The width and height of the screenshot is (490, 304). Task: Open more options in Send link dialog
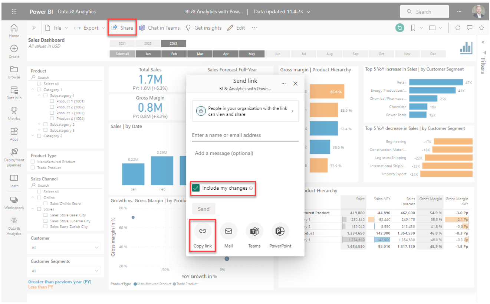[x=284, y=84]
